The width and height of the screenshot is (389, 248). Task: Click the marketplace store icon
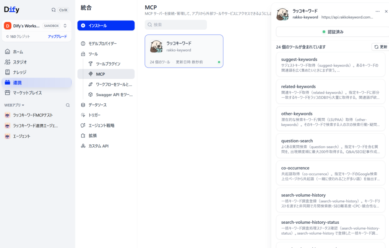tap(8, 93)
